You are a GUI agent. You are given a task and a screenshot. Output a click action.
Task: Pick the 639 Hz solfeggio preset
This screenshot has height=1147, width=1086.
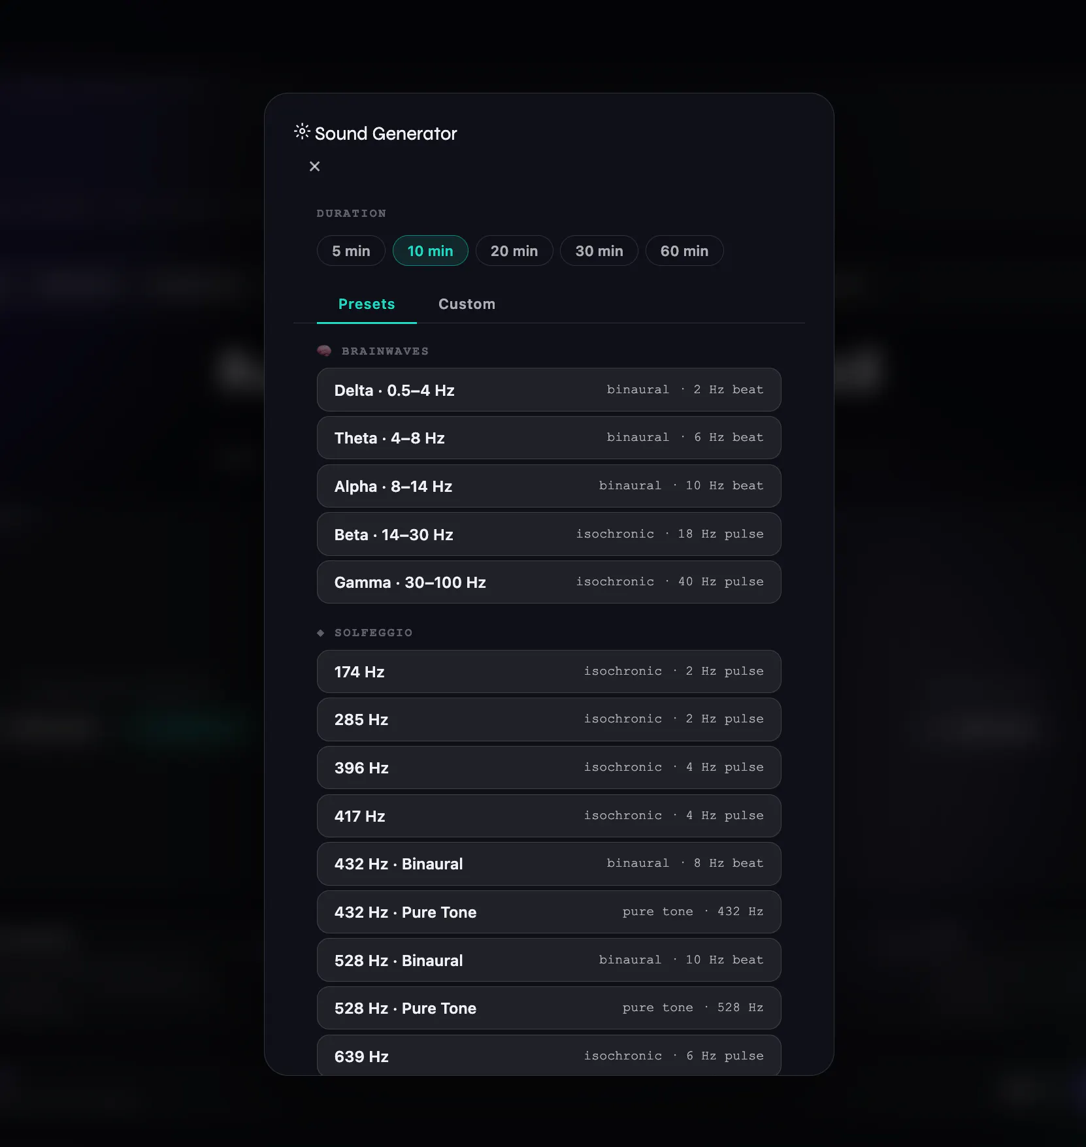pyautogui.click(x=549, y=1055)
